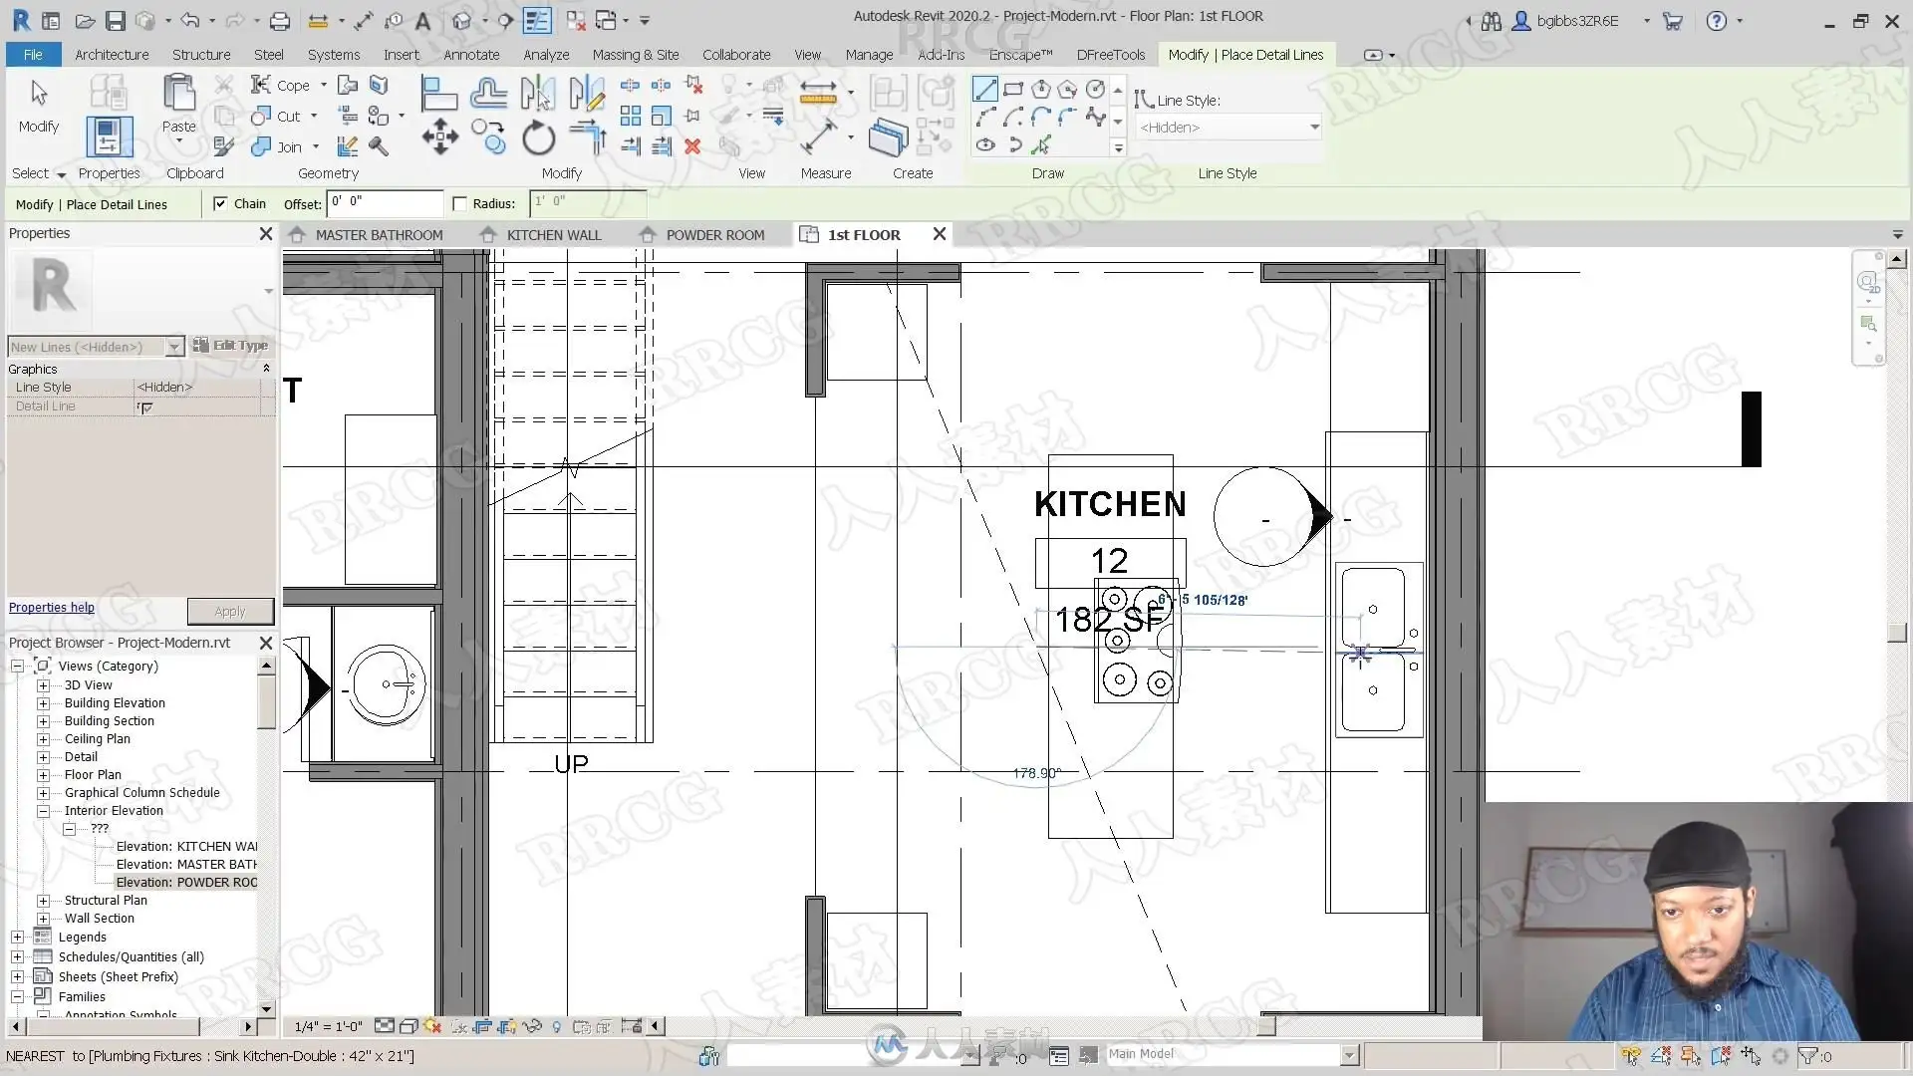
Task: Click the view scale 1/4" = 1'-0"
Action: pos(329,1026)
